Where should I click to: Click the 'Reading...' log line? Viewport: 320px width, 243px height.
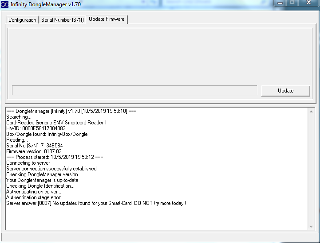17,140
